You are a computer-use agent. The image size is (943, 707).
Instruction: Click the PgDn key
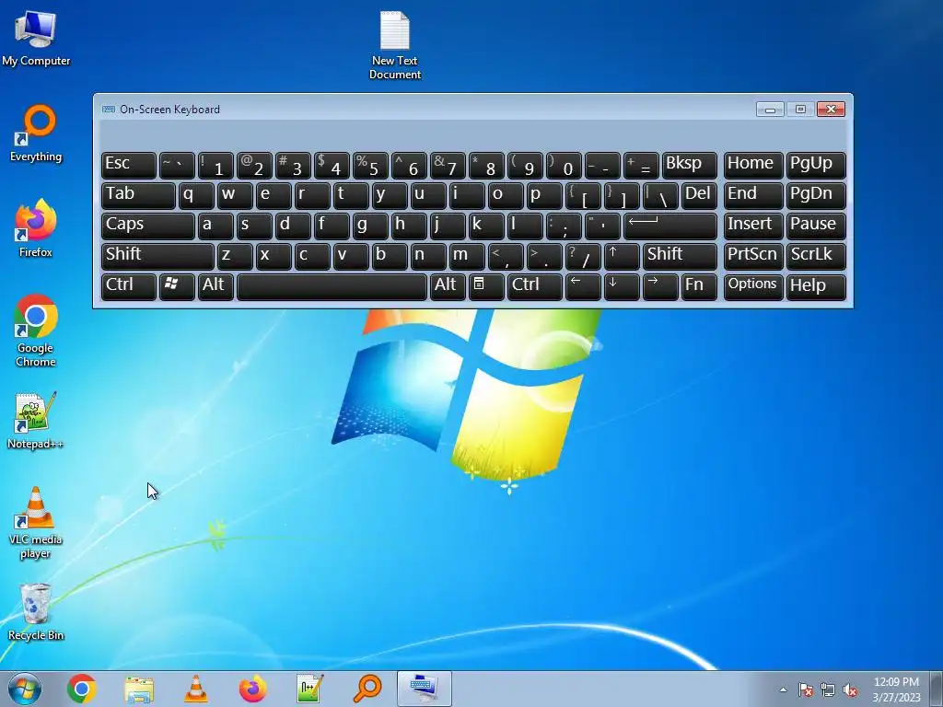point(816,195)
